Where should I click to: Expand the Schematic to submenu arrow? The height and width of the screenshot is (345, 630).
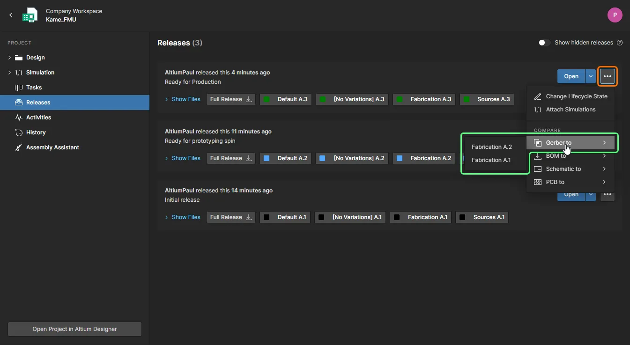604,169
